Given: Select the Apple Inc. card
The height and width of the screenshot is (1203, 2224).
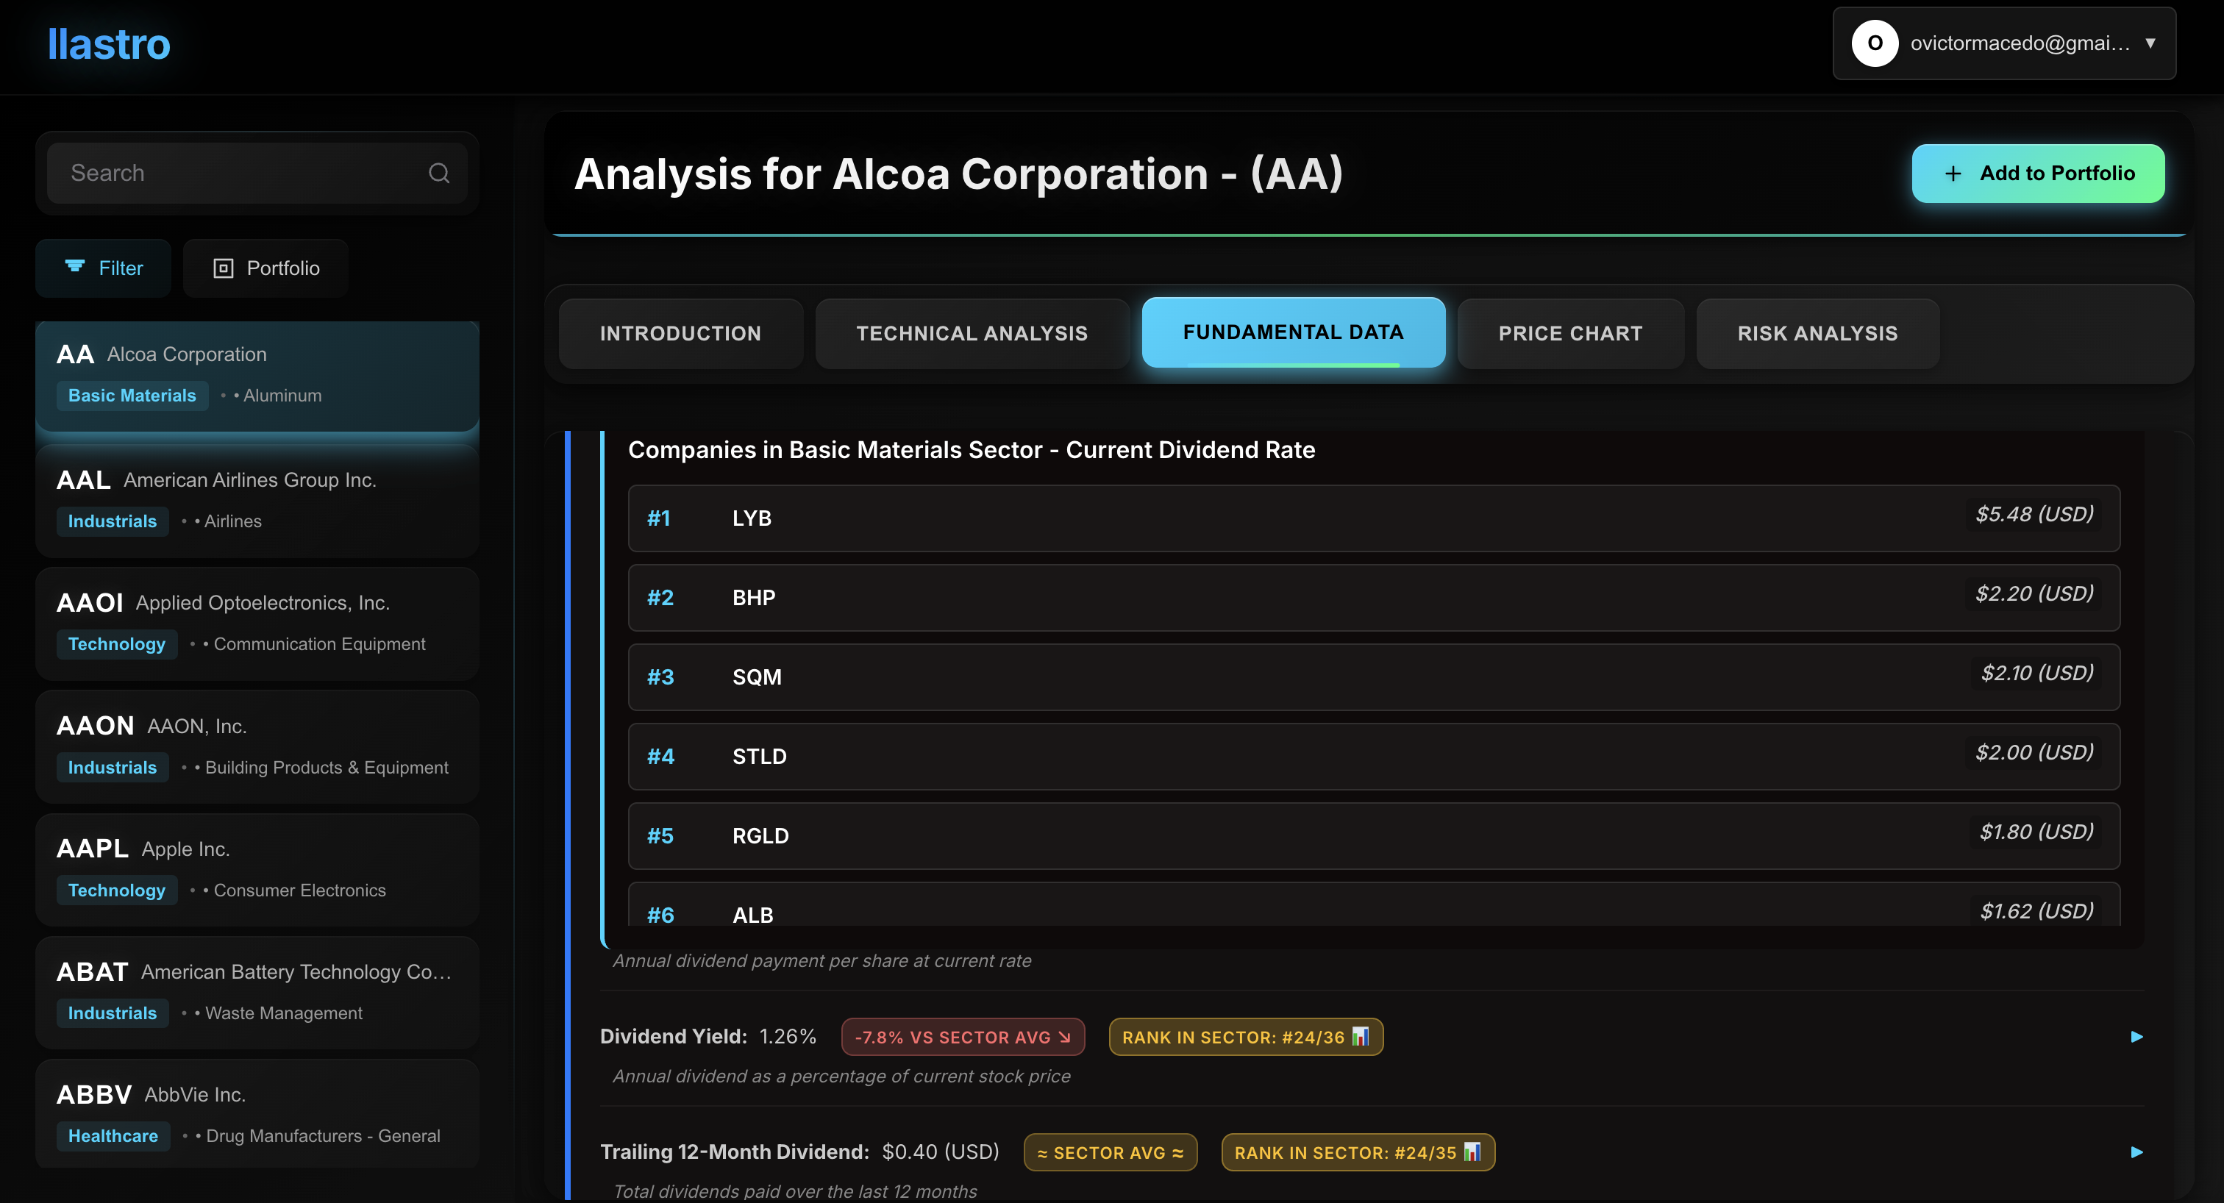Looking at the screenshot, I should click(257, 870).
